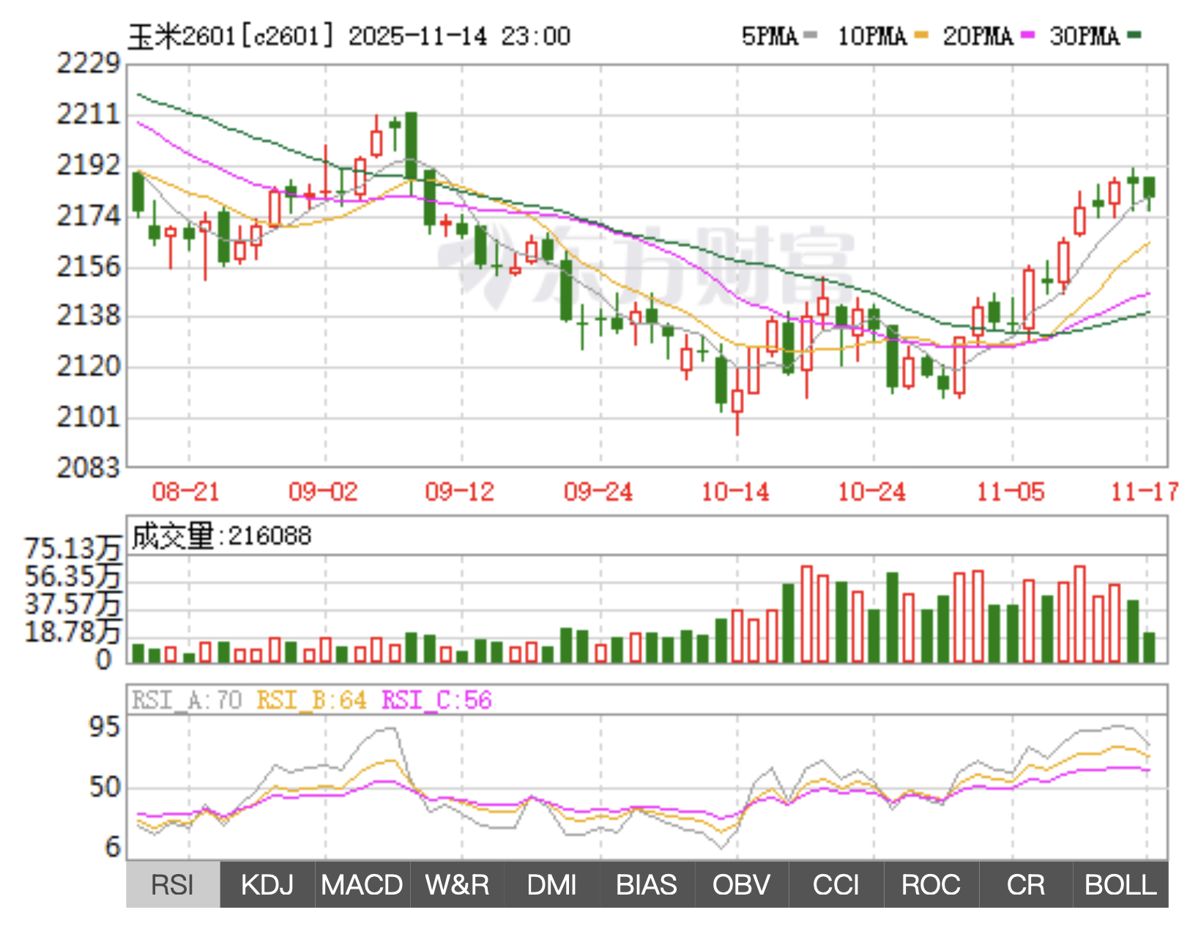This screenshot has width=1198, height=929.
Task: Click the 成交量:216088 volume label
Action: click(x=221, y=536)
